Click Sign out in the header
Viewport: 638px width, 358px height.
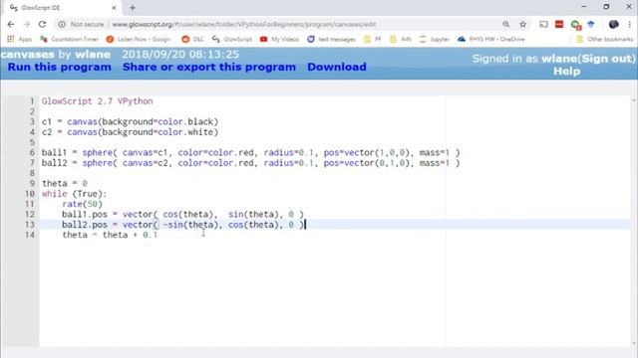606,59
